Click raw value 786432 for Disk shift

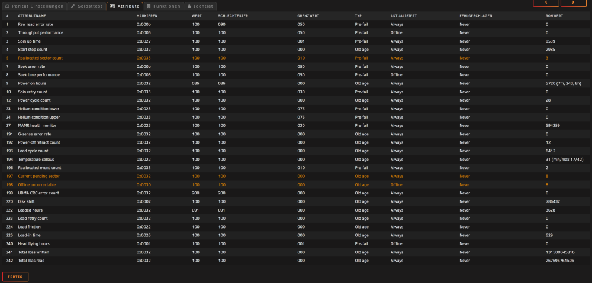tap(553, 201)
